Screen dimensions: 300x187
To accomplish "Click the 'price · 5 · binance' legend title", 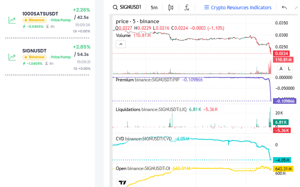I will coord(137,21).
